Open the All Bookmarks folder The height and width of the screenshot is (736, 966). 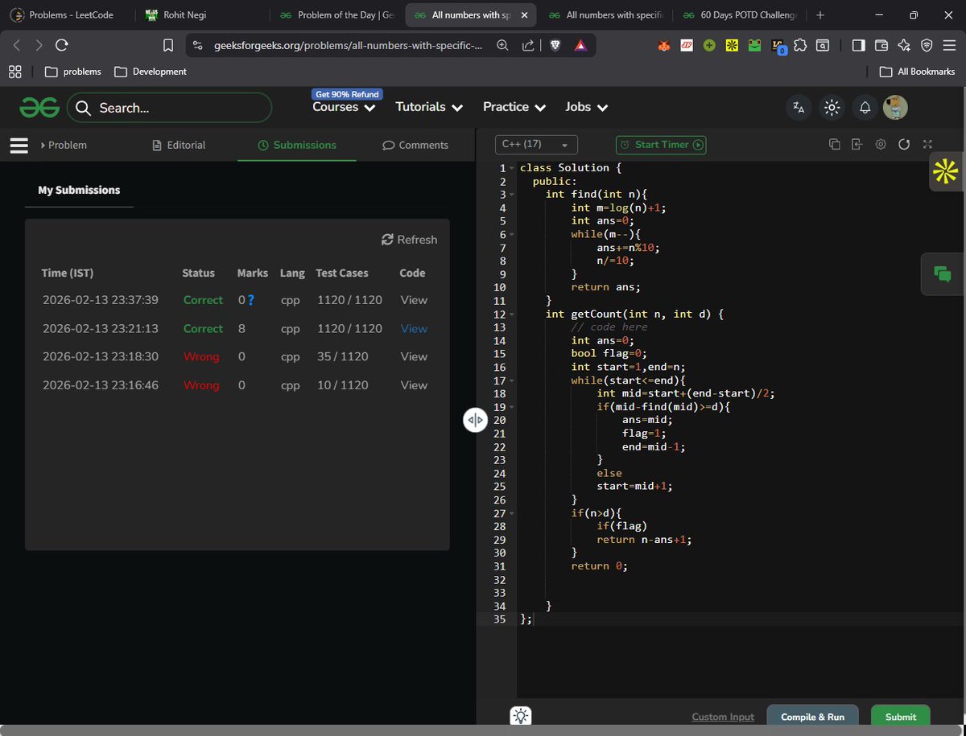pyautogui.click(x=917, y=72)
